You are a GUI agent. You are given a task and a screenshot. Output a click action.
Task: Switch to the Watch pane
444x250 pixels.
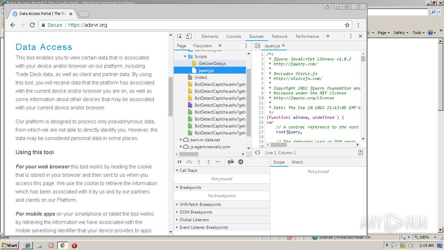click(x=297, y=162)
